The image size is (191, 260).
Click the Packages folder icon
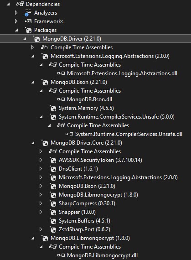click(28, 30)
